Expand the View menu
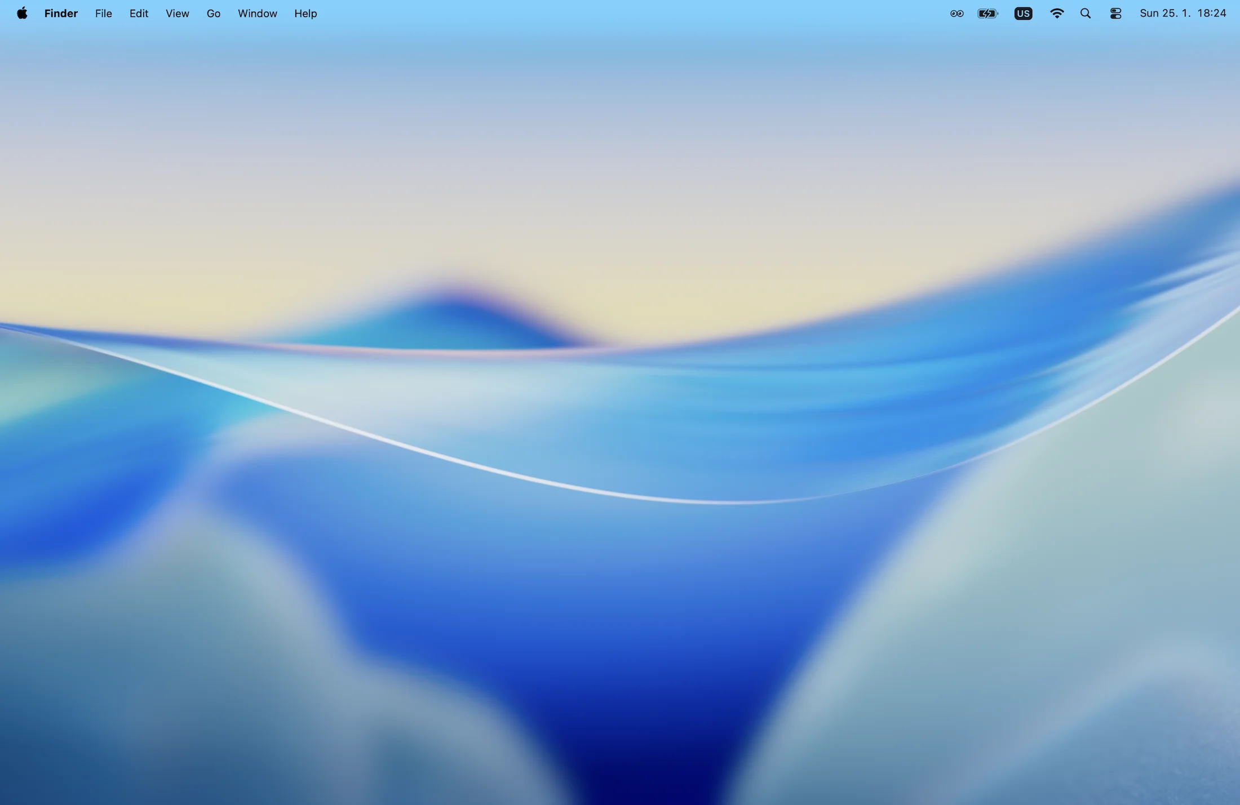Viewport: 1240px width, 805px height. (x=177, y=14)
